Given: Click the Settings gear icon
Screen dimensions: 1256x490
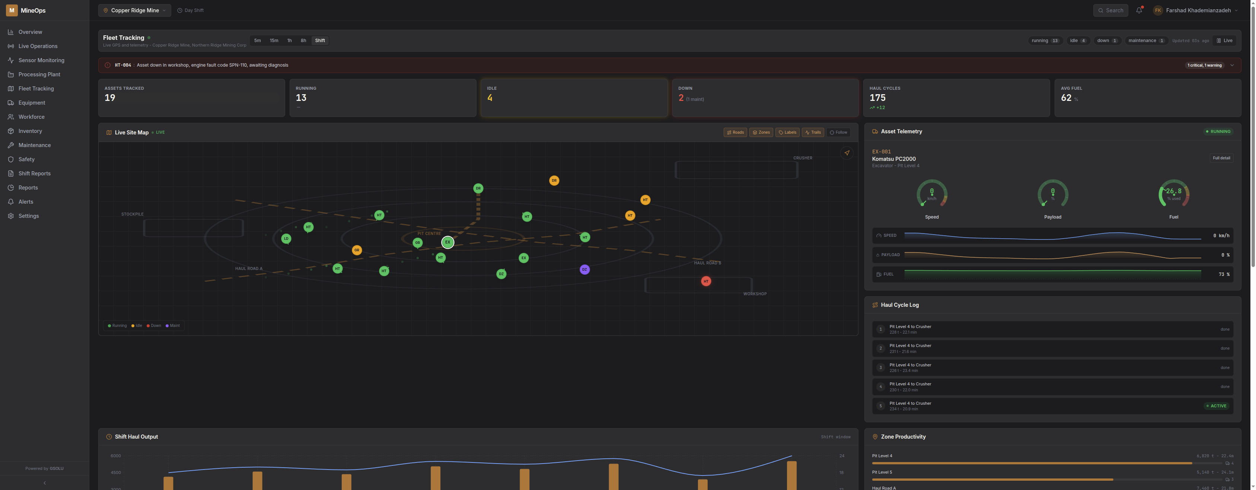Looking at the screenshot, I should pos(11,216).
